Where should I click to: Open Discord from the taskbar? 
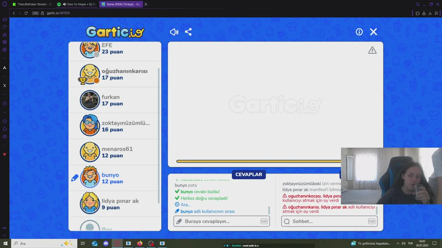(x=106, y=244)
